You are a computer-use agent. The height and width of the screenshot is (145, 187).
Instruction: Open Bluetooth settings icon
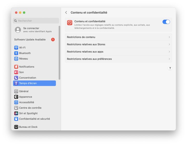[x=16, y=53]
